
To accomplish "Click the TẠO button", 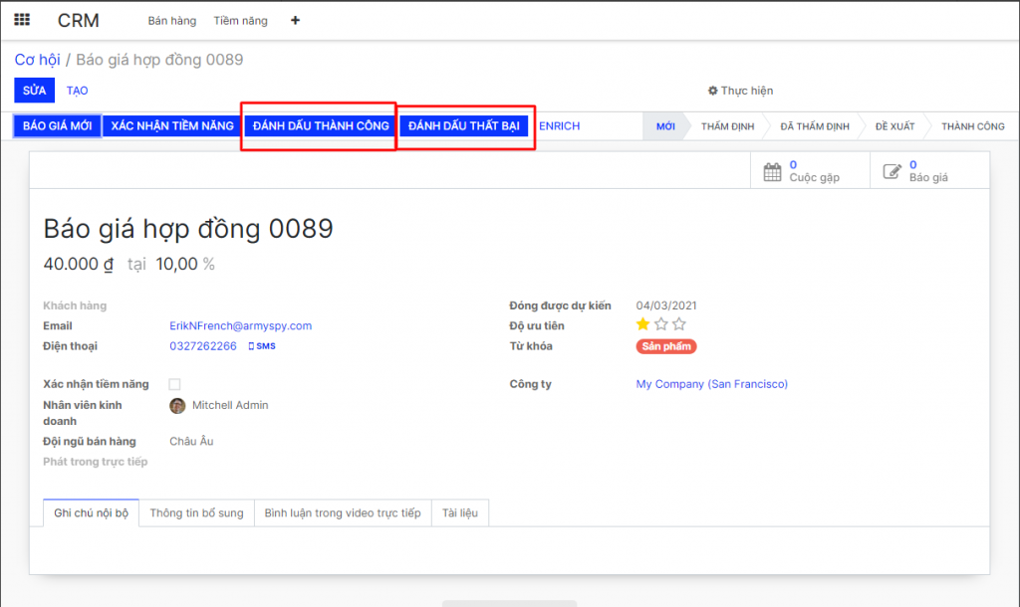I will point(77,91).
